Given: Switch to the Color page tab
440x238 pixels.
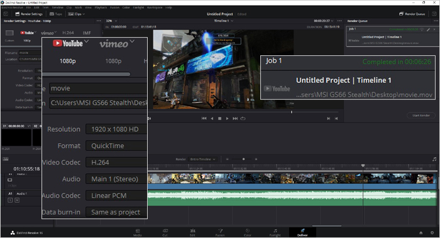Looking at the screenshot, I should (x=248, y=233).
